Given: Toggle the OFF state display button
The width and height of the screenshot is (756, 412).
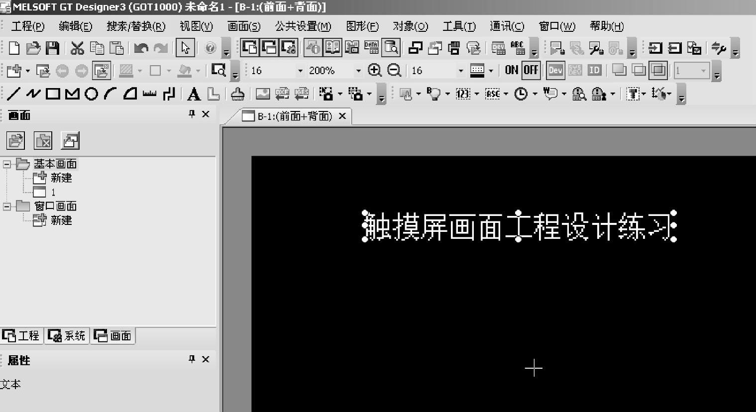Looking at the screenshot, I should (x=531, y=70).
